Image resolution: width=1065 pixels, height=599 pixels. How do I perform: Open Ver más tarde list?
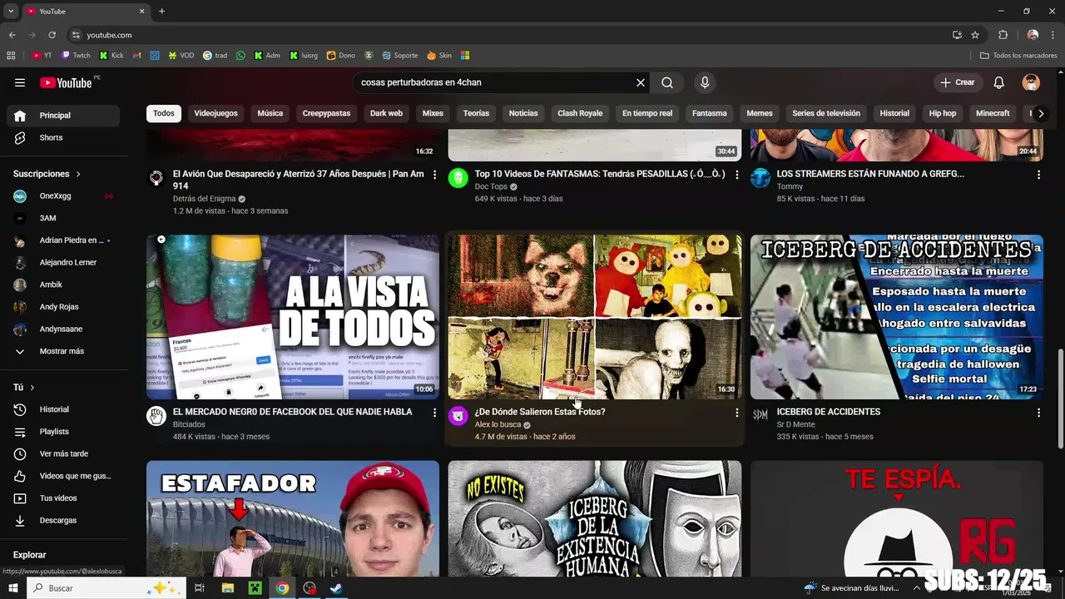63,453
